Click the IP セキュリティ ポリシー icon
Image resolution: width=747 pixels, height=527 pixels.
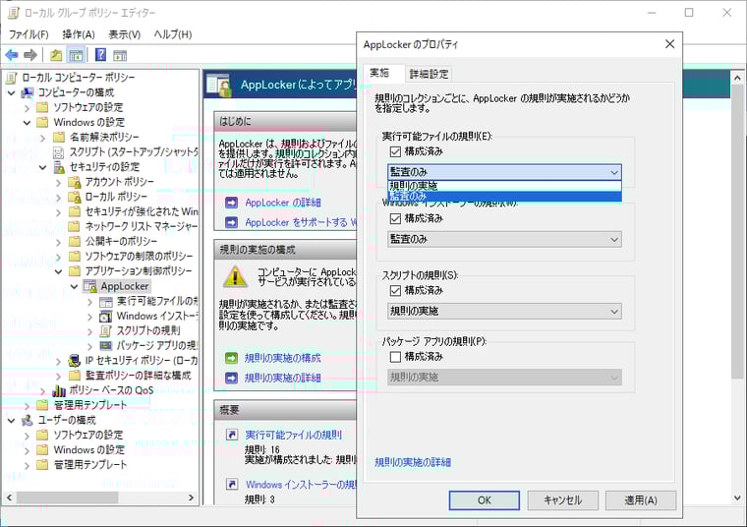(x=75, y=361)
